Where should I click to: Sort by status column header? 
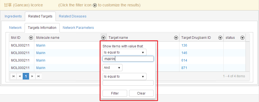(x=230, y=38)
